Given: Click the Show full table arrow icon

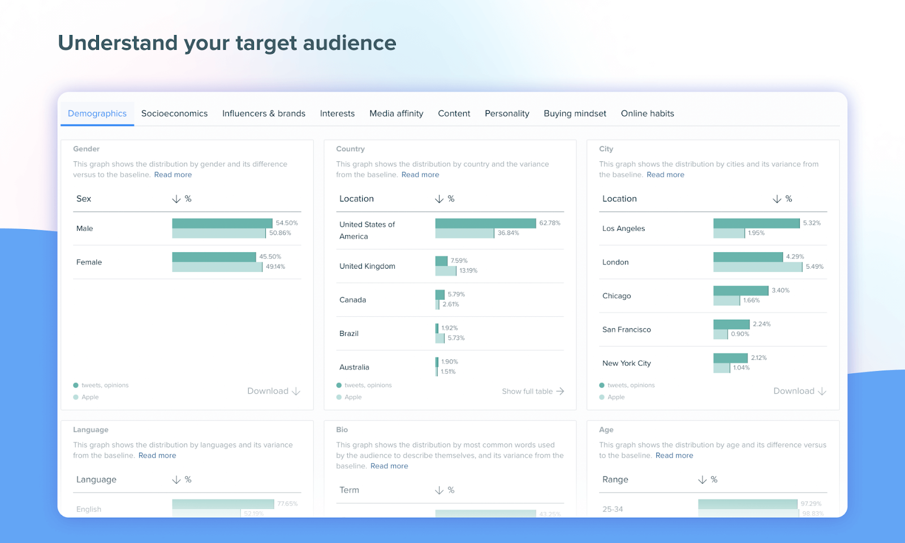Looking at the screenshot, I should click(559, 391).
